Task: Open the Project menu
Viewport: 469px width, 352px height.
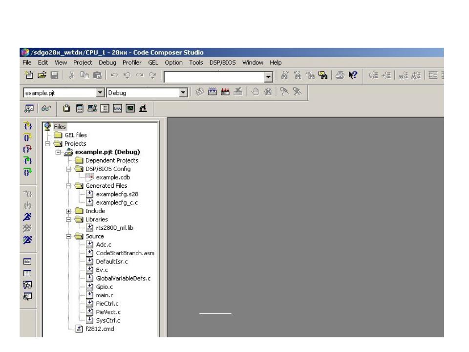Action: (83, 63)
